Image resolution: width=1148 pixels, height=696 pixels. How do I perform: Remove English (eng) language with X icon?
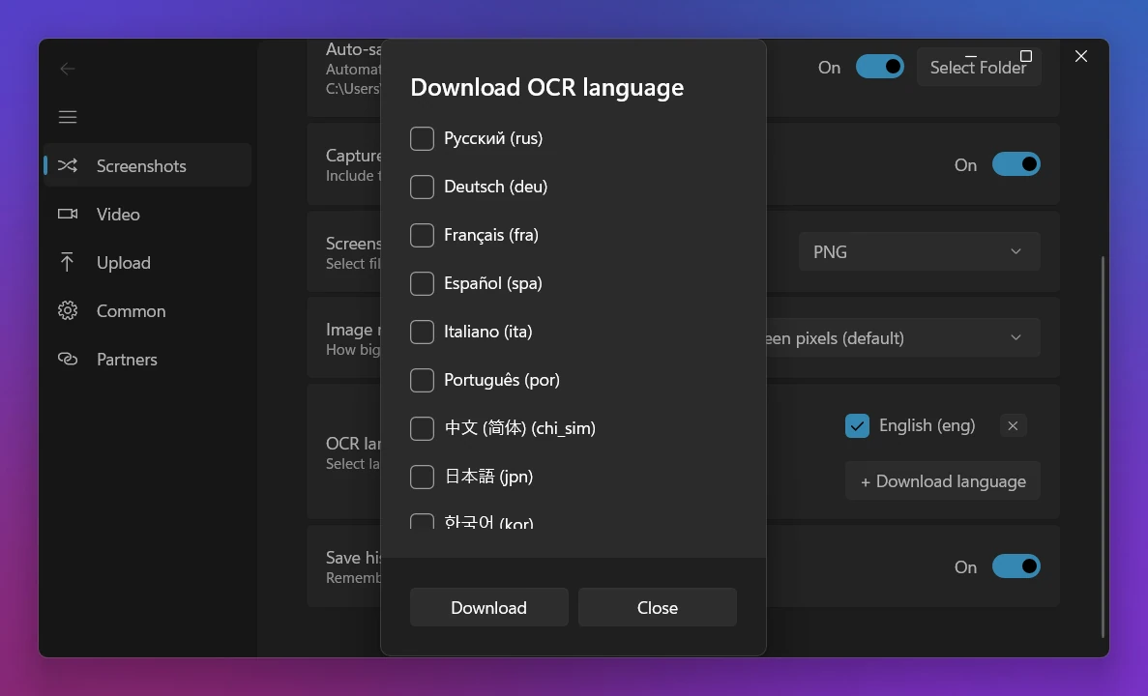click(1013, 426)
